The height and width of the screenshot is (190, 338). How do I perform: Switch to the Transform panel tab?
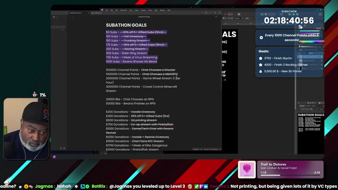click(308, 106)
